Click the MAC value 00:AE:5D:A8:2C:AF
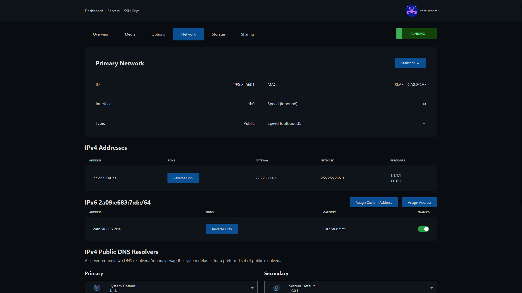This screenshot has width=522, height=293. (x=410, y=85)
